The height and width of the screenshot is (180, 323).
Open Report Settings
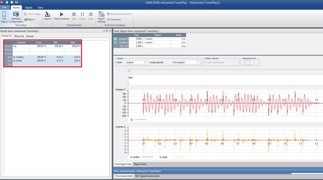(101, 17)
